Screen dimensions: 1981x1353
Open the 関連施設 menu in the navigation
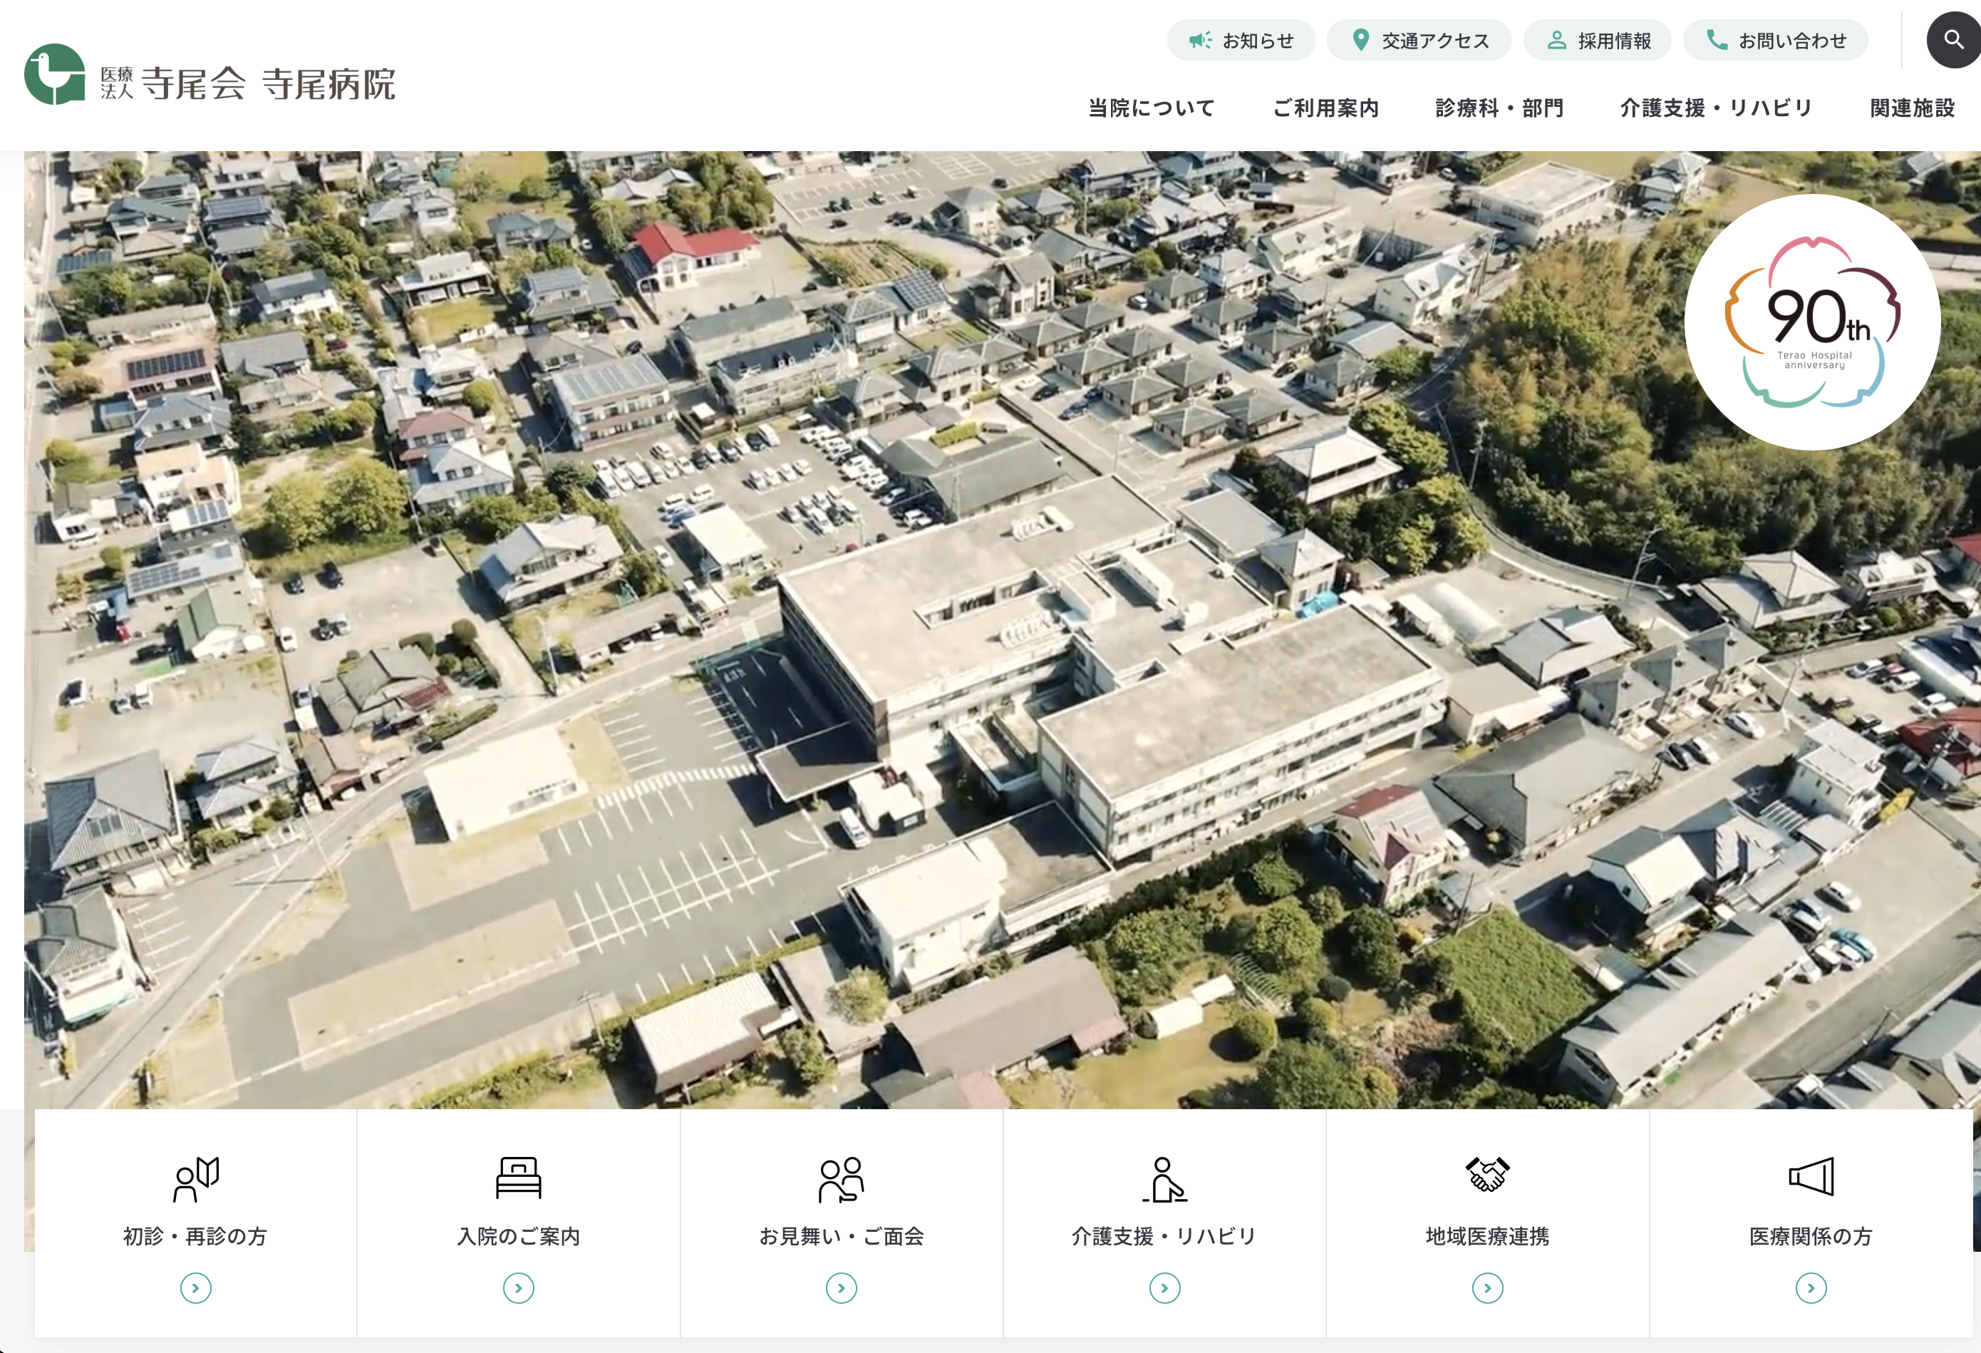[x=1912, y=108]
